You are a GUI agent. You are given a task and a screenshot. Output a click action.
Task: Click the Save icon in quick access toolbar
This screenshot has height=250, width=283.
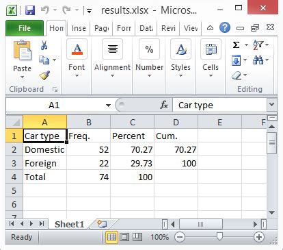[x=30, y=10]
